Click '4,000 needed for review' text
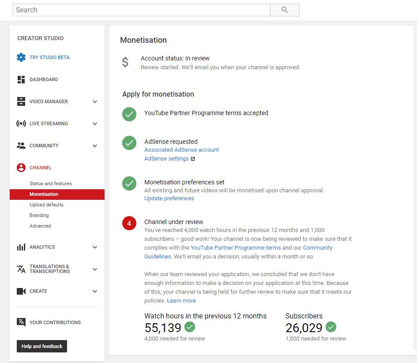 point(174,339)
